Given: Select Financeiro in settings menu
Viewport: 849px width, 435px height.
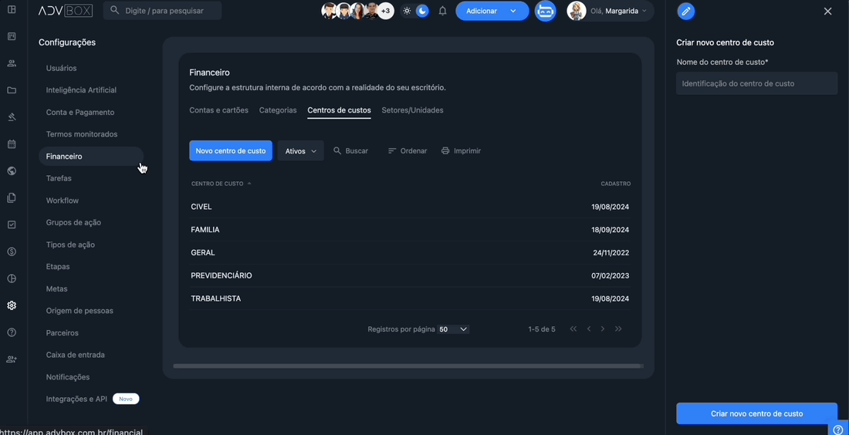Looking at the screenshot, I should [91, 157].
